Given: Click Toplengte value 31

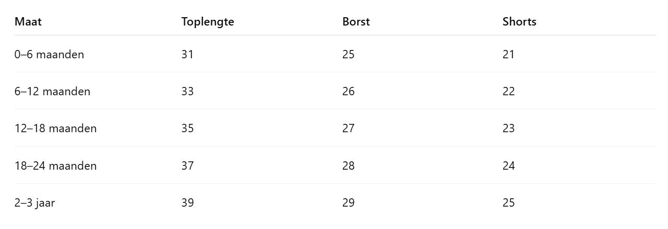Looking at the screenshot, I should point(187,54).
